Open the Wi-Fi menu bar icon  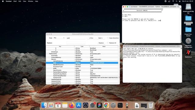pos(173,1)
